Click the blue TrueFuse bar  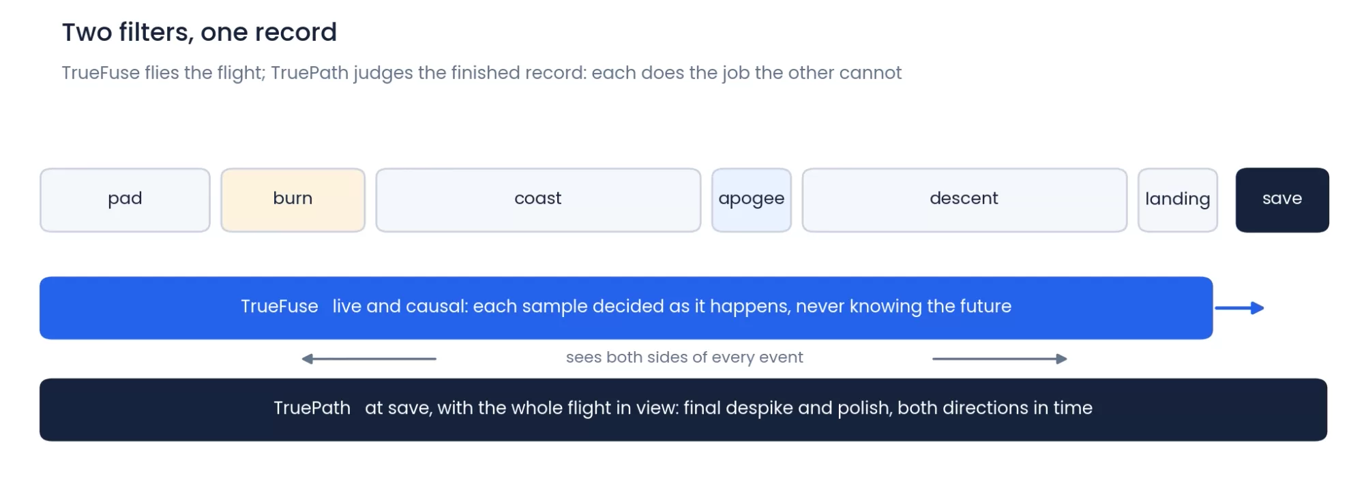click(x=626, y=307)
